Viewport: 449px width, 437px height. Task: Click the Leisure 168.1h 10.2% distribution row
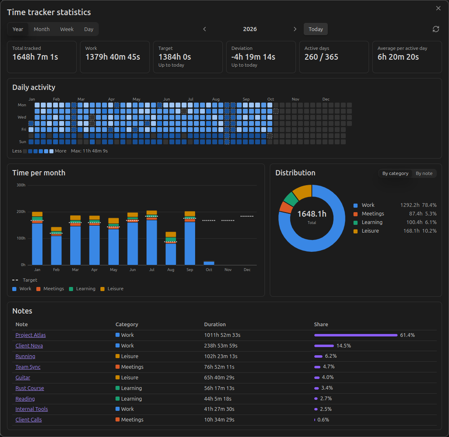(395, 231)
